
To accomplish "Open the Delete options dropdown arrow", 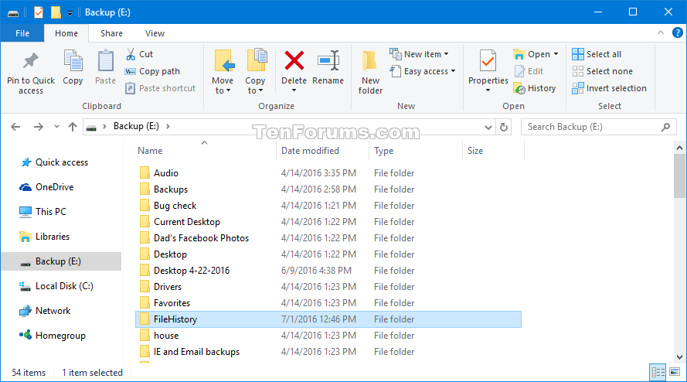I will 294,90.
